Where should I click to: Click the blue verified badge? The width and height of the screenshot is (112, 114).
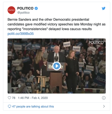coord(36,8)
